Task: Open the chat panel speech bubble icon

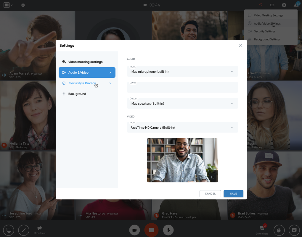Action: click(294, 230)
